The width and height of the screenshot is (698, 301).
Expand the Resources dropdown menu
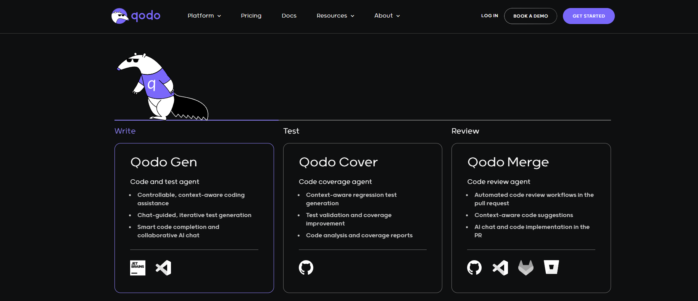coord(335,16)
